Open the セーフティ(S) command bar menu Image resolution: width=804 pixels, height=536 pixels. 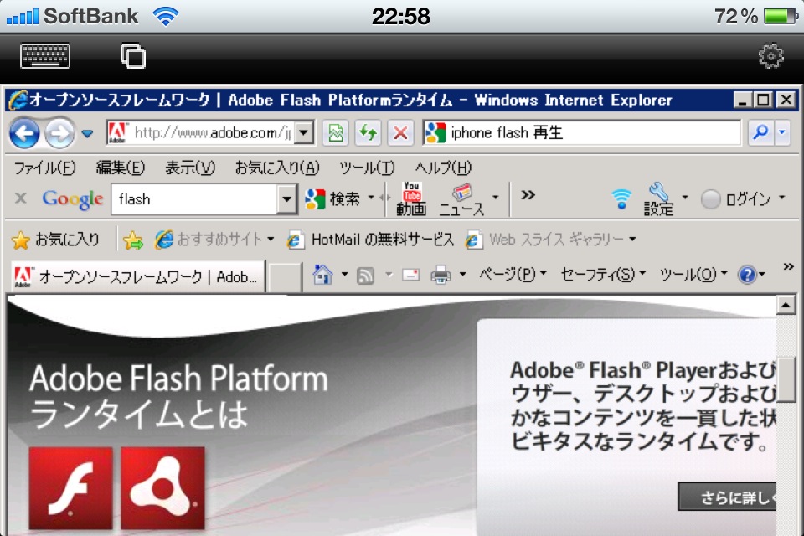pos(603,275)
